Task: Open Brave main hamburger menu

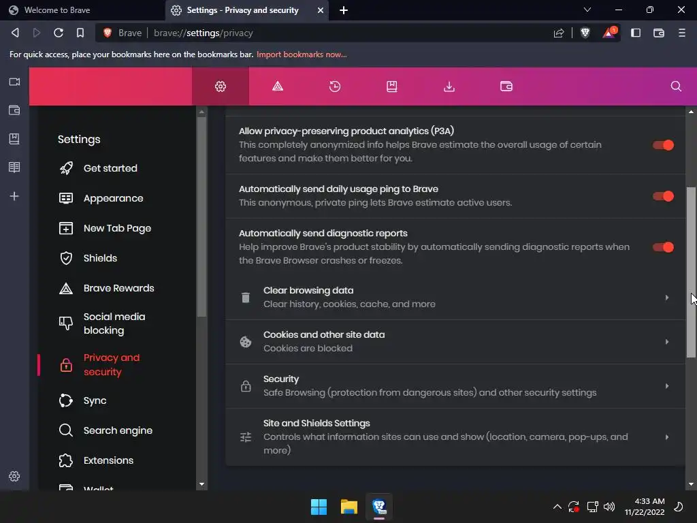Action: tap(682, 33)
